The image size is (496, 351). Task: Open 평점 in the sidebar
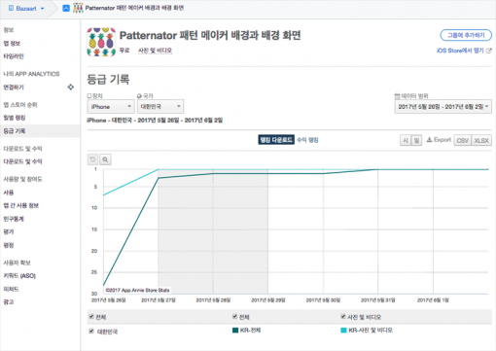9,245
